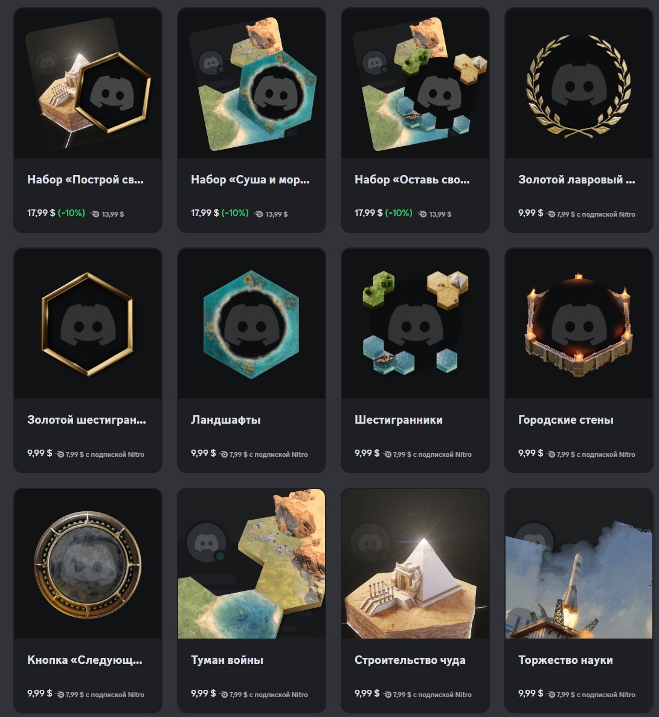
Task: Click the Туман войны title text
Action: 227,660
